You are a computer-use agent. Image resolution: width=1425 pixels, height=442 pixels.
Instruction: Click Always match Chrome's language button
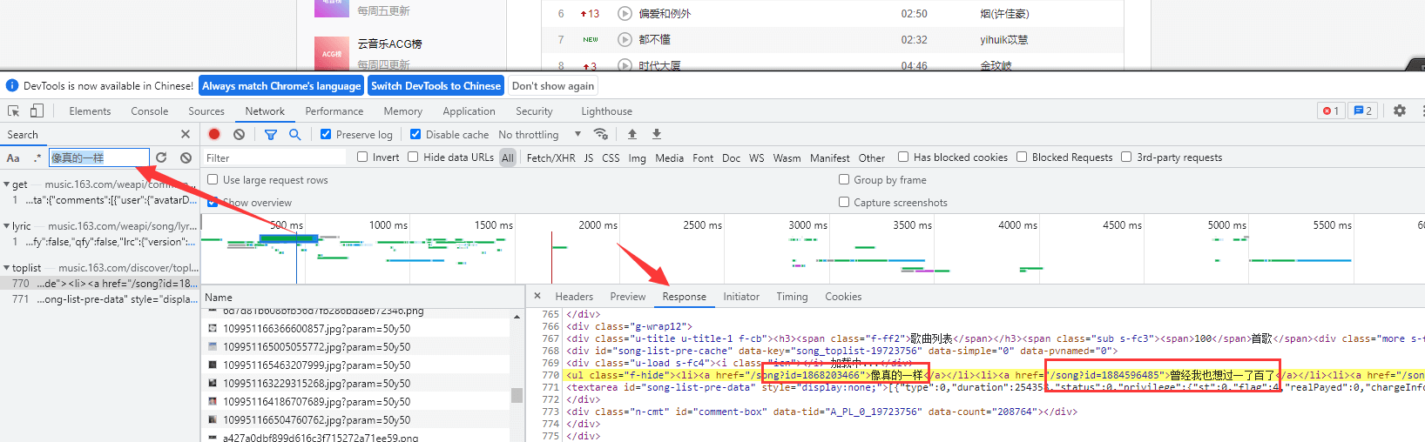point(281,86)
